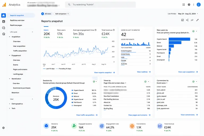This screenshot has height=136, width=204.
Task: Click the green check on New users card
Action: tap(193, 31)
